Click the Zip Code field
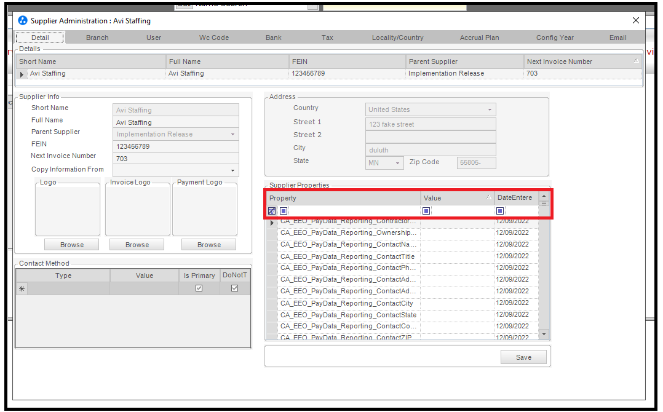The width and height of the screenshot is (663, 412). click(476, 163)
